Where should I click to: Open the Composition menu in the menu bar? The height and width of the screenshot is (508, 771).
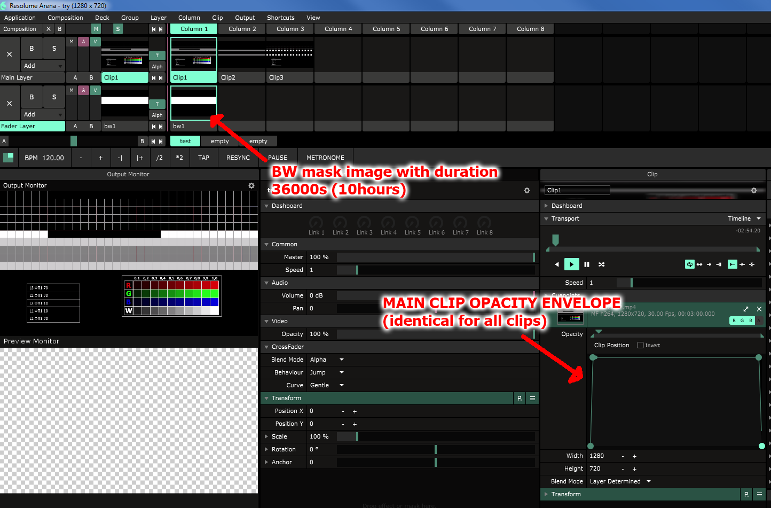[65, 18]
